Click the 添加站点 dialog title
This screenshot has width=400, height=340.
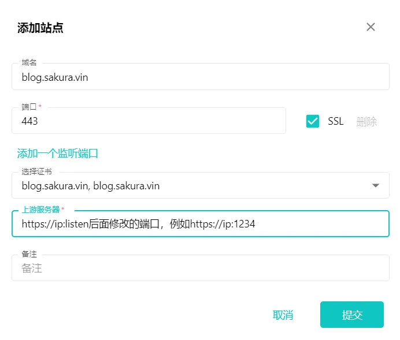[x=40, y=28]
